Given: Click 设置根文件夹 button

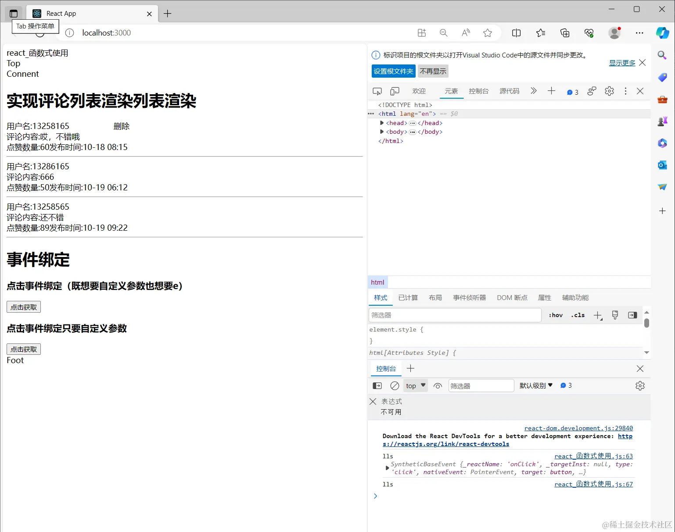Looking at the screenshot, I should (394, 71).
